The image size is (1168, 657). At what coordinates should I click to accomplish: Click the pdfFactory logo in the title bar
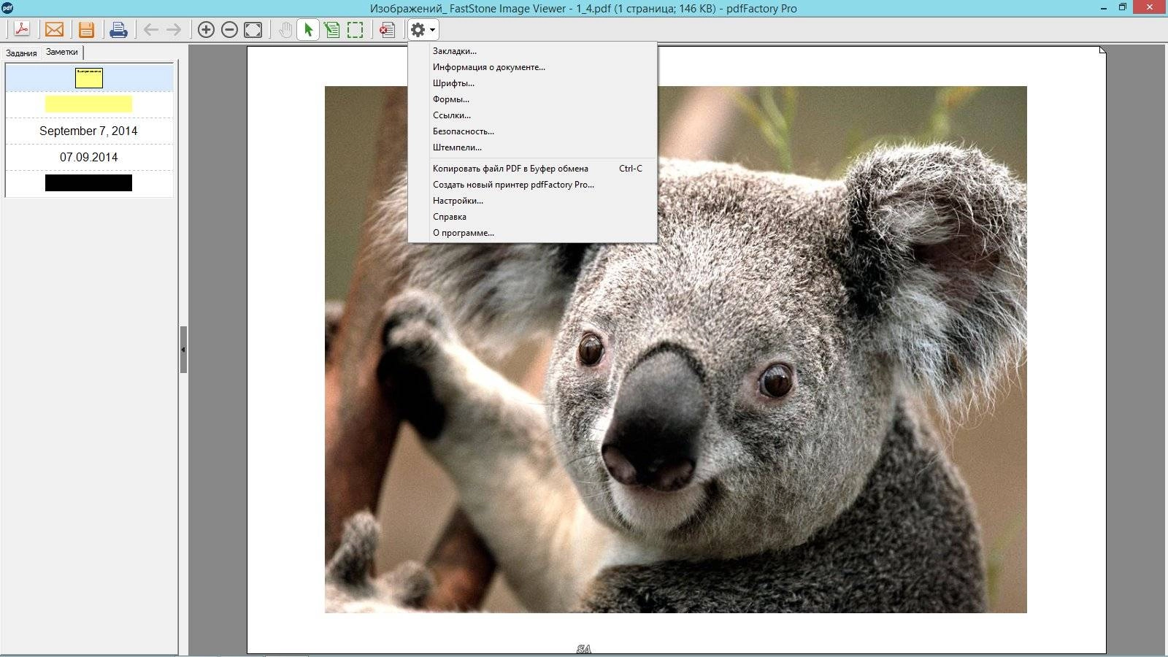coord(7,8)
